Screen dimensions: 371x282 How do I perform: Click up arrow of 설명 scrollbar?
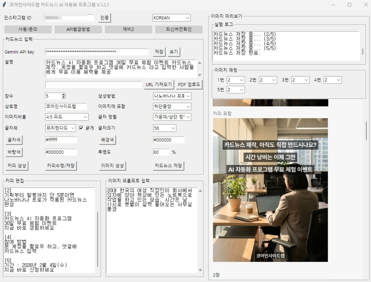(x=200, y=63)
